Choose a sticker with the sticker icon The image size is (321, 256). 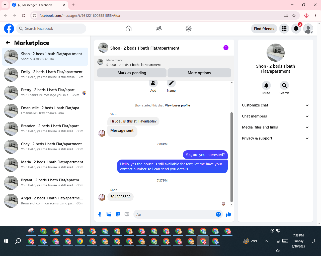point(118,214)
